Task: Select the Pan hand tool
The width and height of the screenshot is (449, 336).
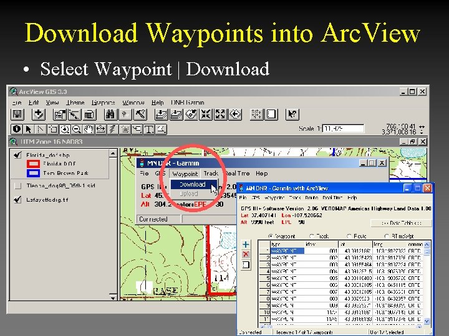Action: (89, 129)
